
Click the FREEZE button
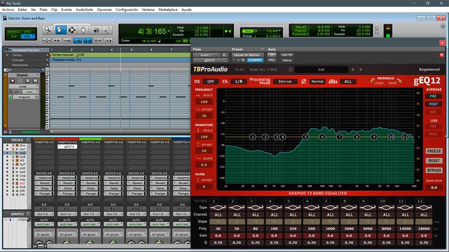coord(434,151)
